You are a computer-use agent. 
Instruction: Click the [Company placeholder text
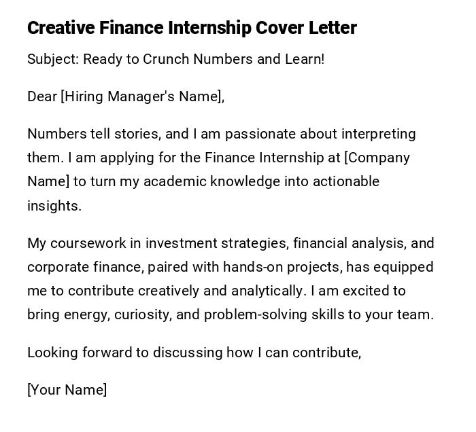click(x=377, y=158)
